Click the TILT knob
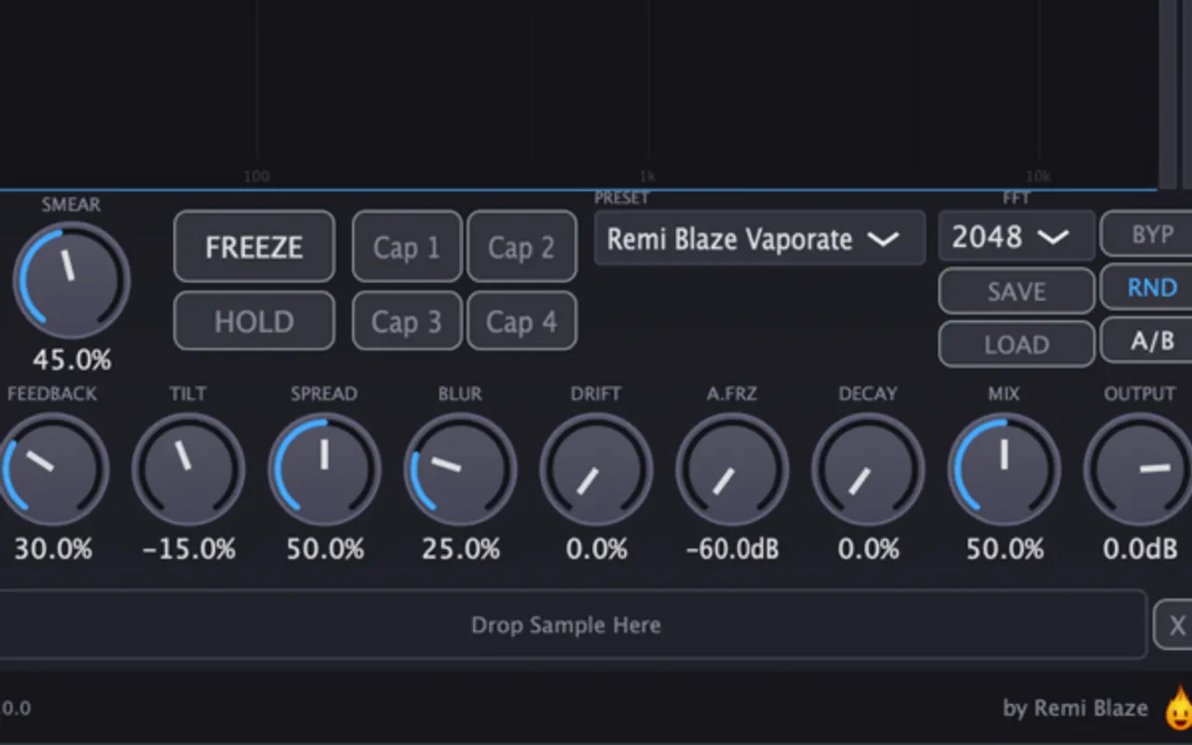The height and width of the screenshot is (745, 1192). pos(188,470)
